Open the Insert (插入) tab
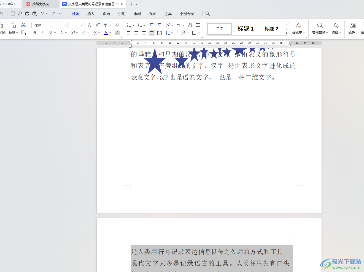The image size is (364, 272). point(91,14)
